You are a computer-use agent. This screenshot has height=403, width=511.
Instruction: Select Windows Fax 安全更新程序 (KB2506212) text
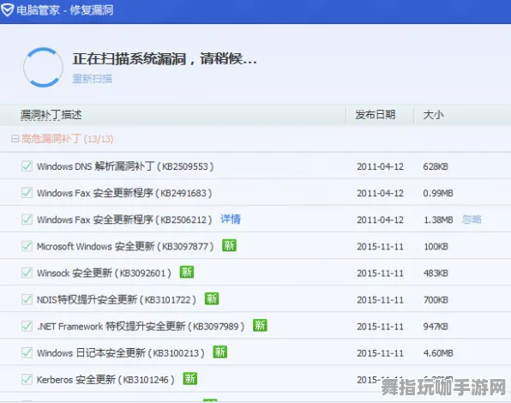click(x=124, y=220)
